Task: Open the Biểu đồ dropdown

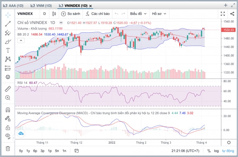Action: pos(138,14)
